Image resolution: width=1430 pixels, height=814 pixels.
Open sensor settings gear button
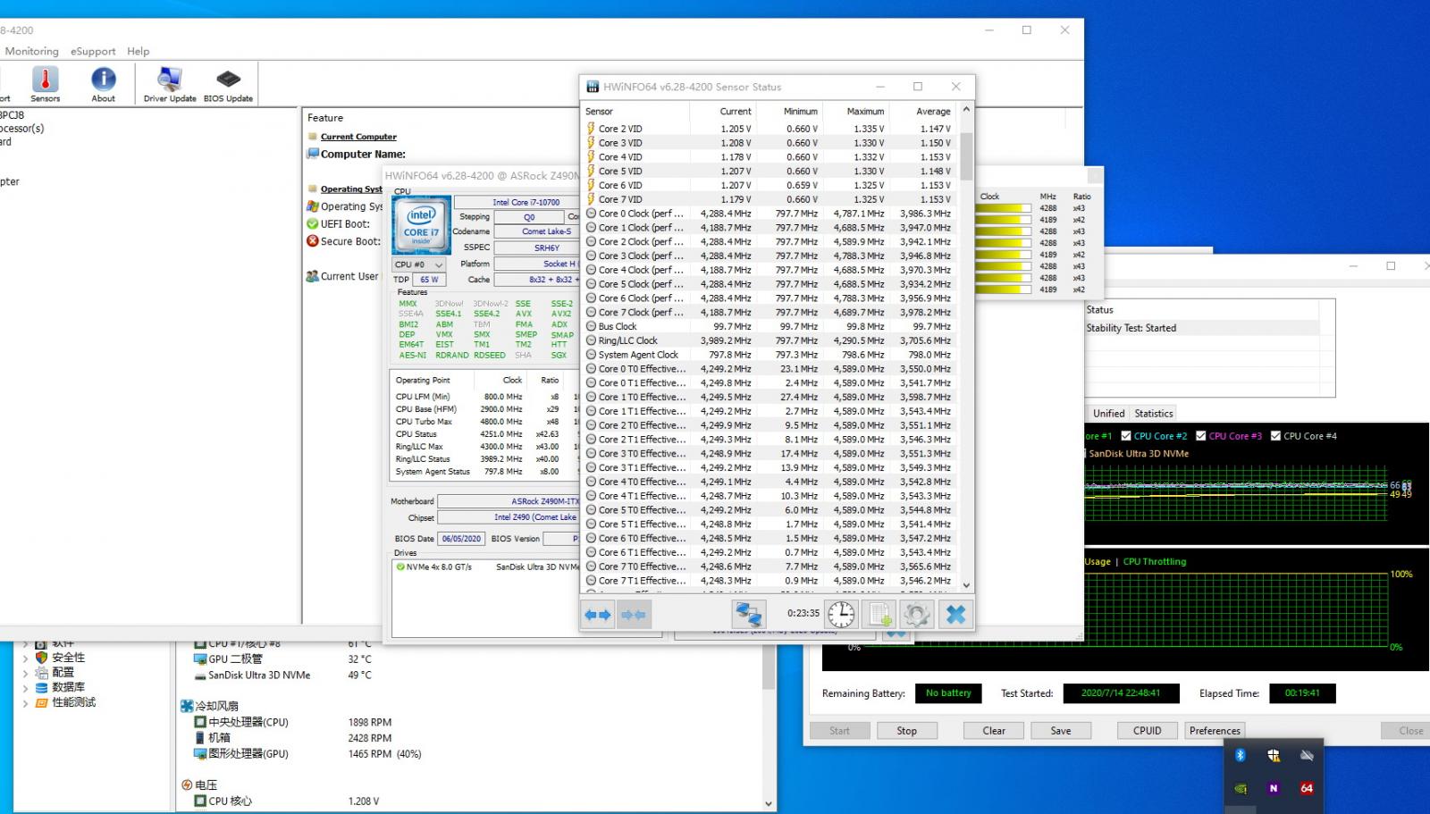[917, 614]
